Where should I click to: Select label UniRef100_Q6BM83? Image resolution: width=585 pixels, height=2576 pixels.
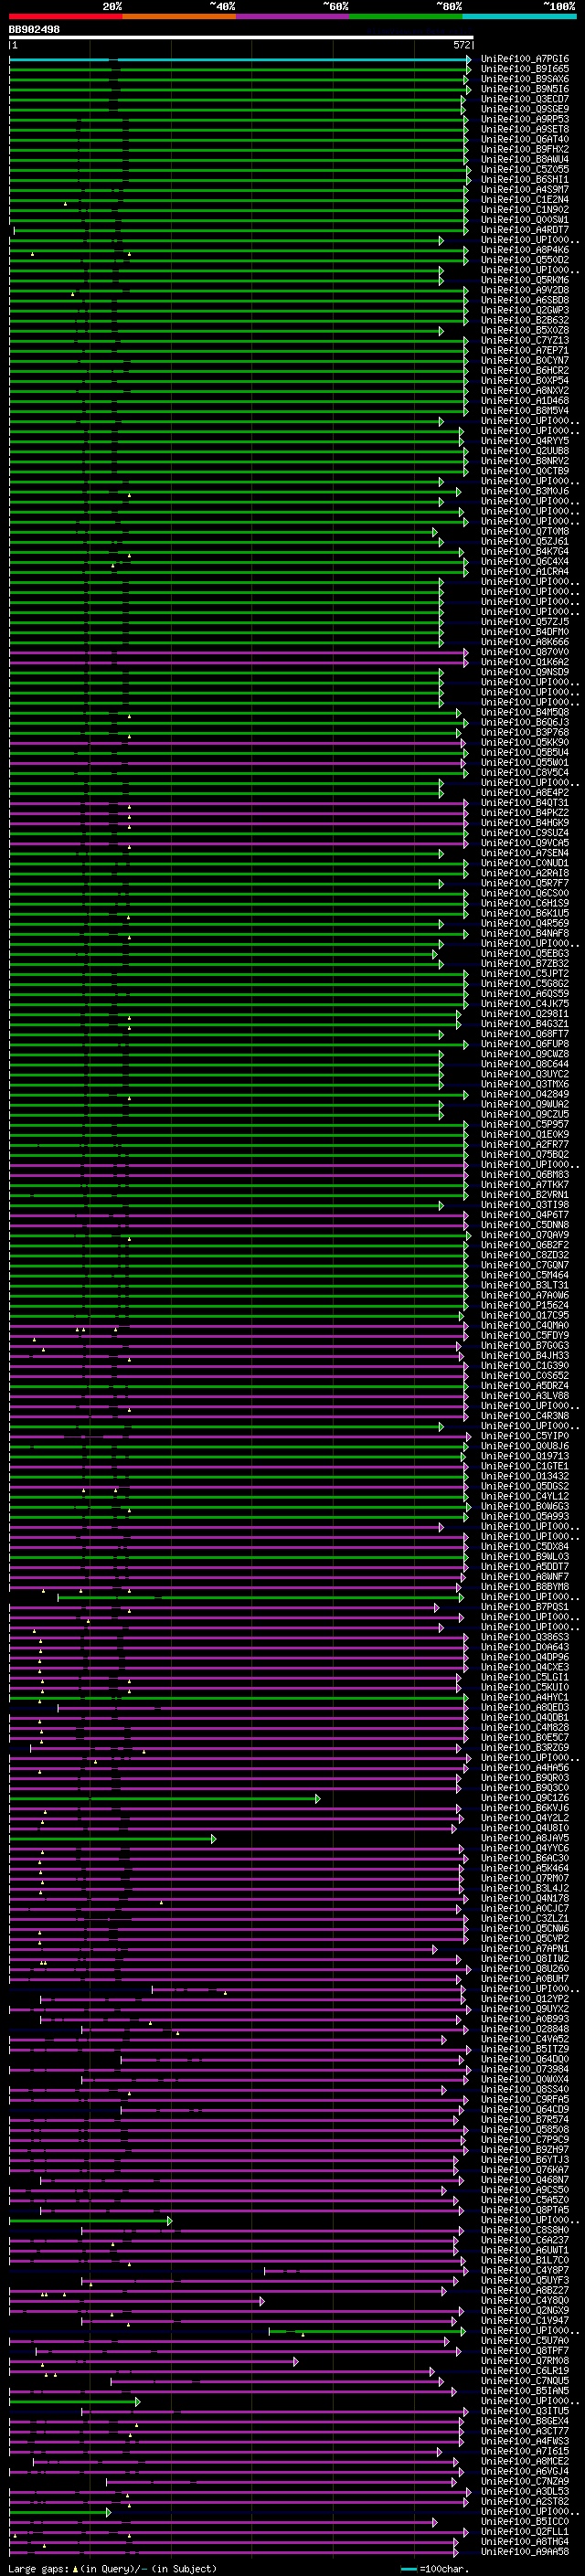coord(525,1174)
